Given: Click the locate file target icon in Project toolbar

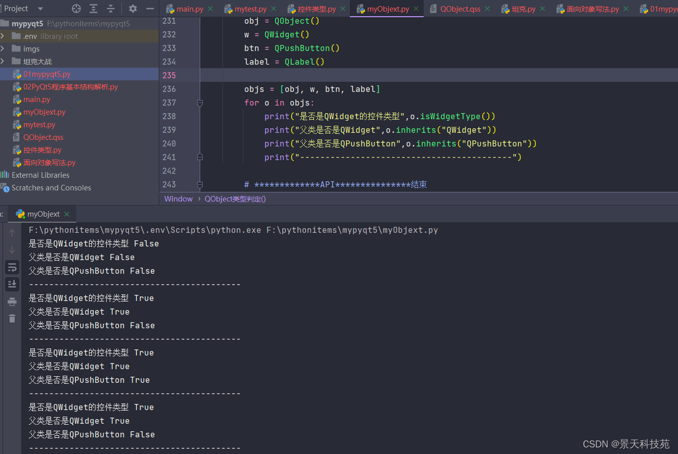Looking at the screenshot, I should click(76, 9).
